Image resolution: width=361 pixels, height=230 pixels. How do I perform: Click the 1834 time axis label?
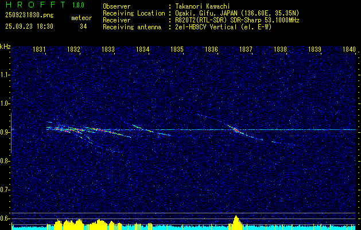(142, 49)
